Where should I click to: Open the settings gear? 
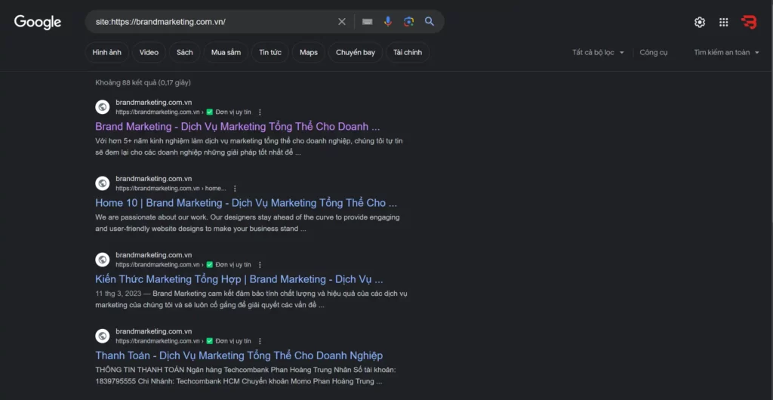coord(700,23)
